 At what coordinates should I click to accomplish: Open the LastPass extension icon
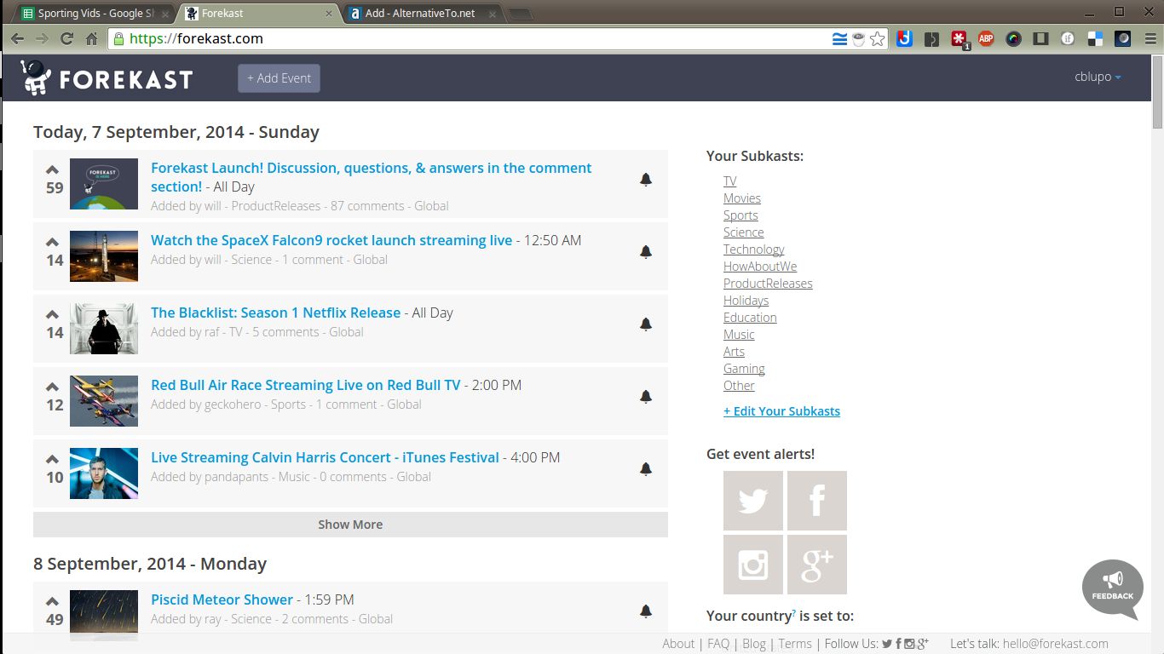pyautogui.click(x=960, y=38)
